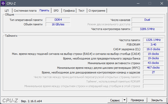Click the FSB:DRAM 3:40 value
Viewport: 168px width, 104px height.
point(153,44)
